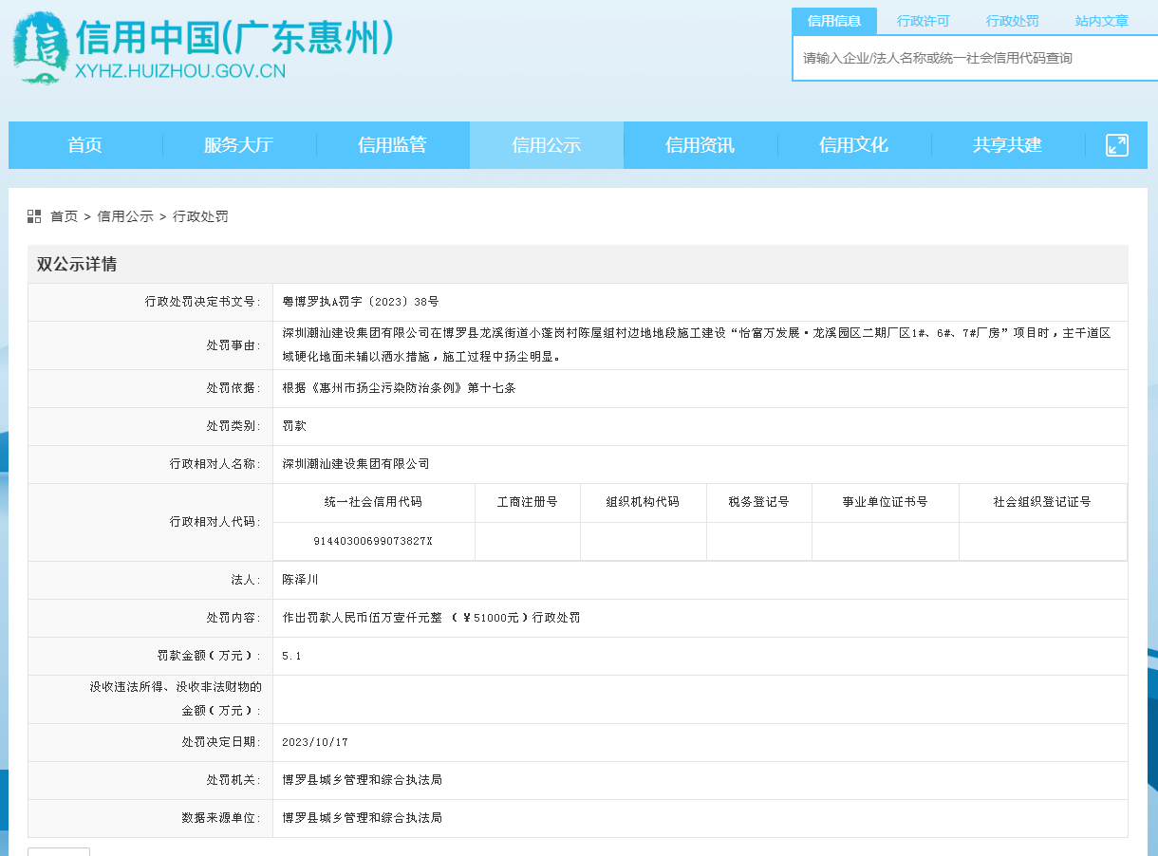Open the 信用资讯 navigation menu item
1158x856 pixels.
click(x=700, y=145)
